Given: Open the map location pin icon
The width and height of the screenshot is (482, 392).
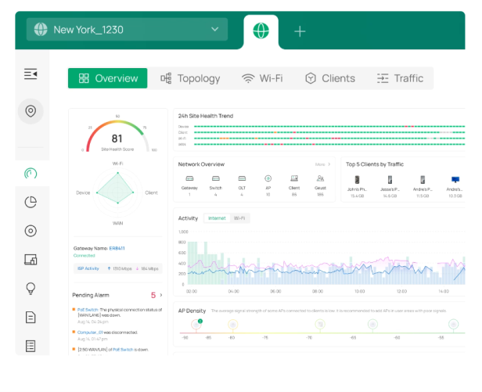Looking at the screenshot, I should click(31, 111).
